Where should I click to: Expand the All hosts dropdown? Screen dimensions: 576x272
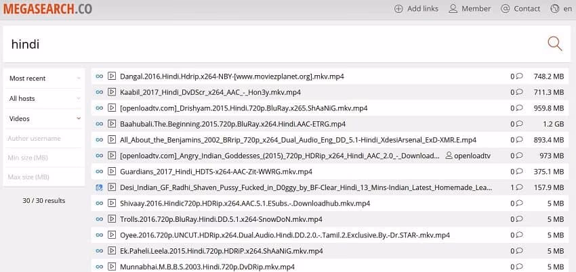click(44, 98)
